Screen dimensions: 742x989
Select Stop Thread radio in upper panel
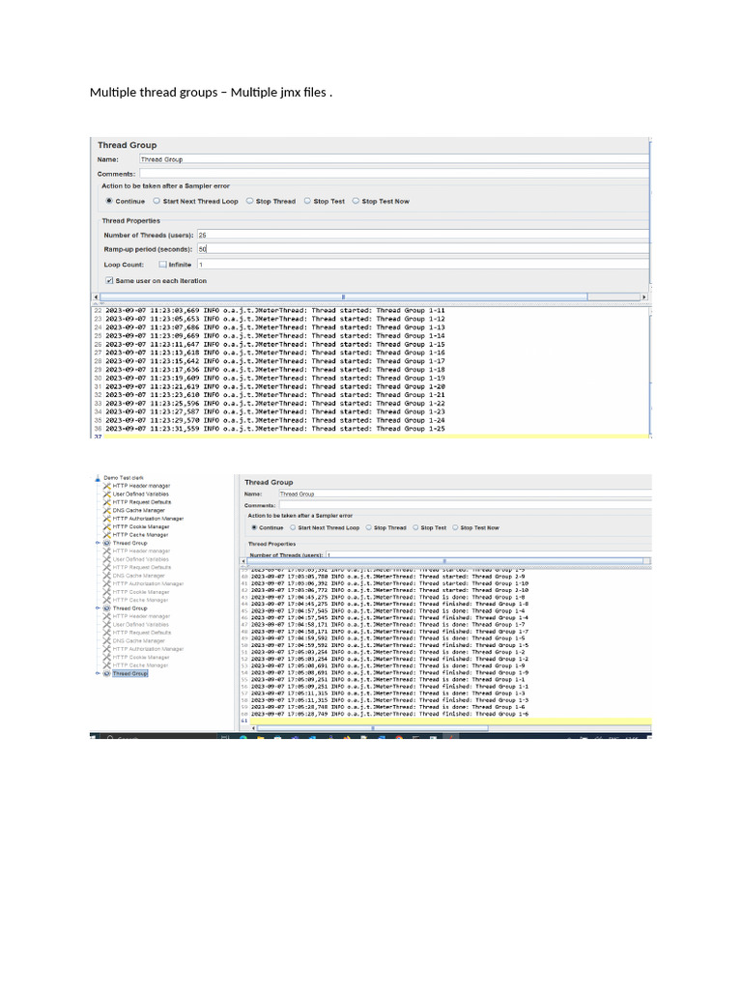pos(250,201)
